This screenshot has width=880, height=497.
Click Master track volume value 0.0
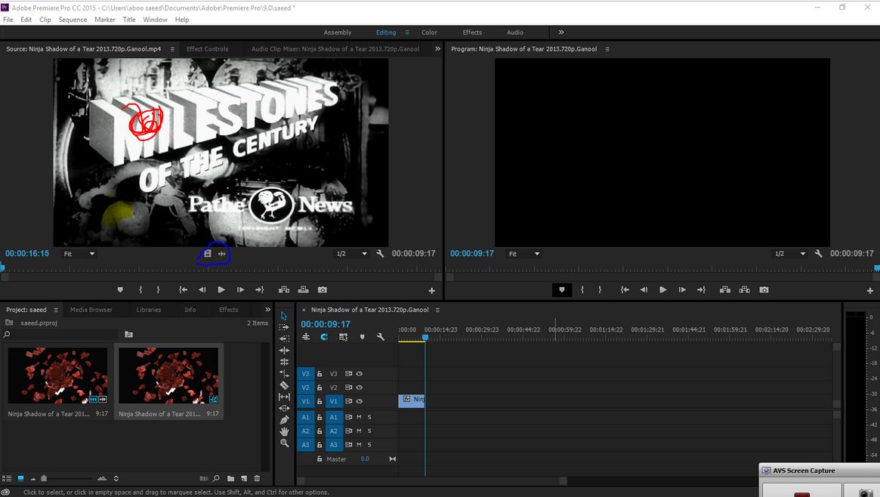pos(365,458)
